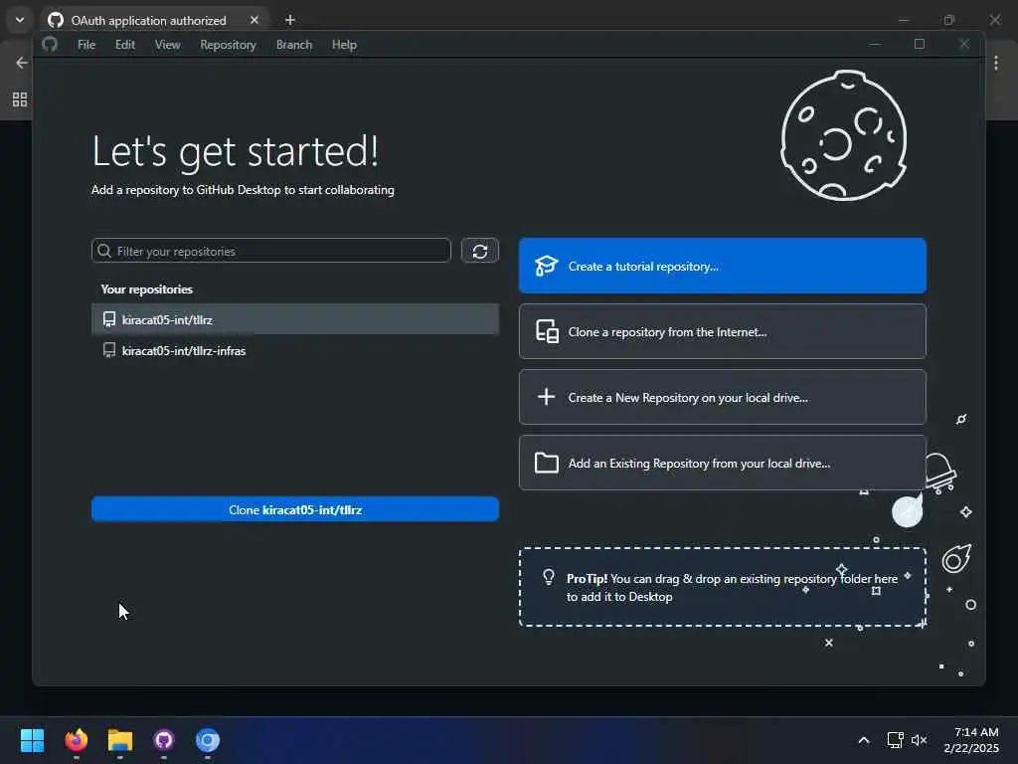Open the View menu
Viewport: 1018px width, 764px height.
tap(167, 45)
